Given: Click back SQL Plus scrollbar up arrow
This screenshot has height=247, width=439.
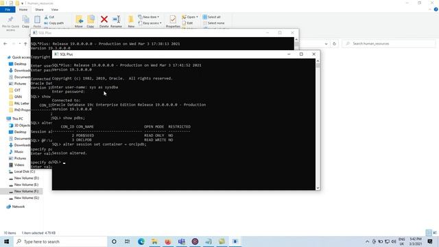Looking at the screenshot, I should (x=296, y=40).
